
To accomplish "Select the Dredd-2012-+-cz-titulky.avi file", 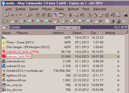I will pyautogui.click(x=25, y=71).
